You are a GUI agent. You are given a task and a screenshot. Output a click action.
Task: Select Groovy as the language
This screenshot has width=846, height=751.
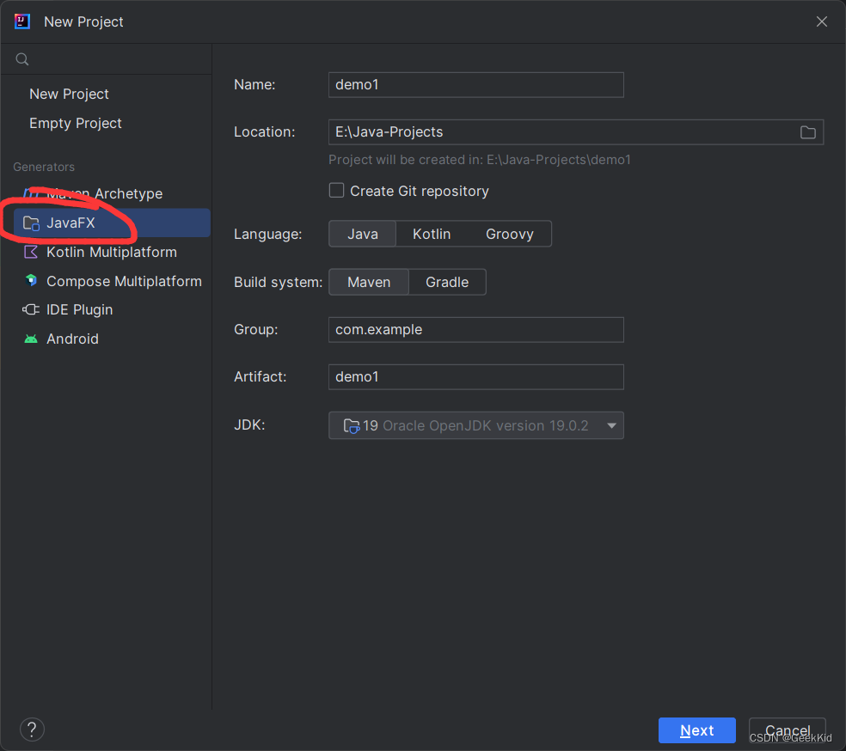[510, 234]
